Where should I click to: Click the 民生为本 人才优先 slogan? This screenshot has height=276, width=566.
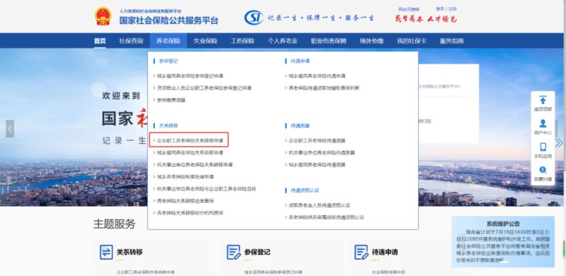tap(426, 19)
